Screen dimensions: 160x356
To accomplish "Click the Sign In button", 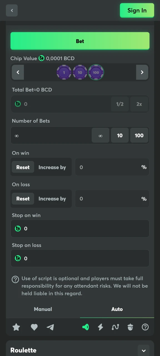I will point(137,10).
